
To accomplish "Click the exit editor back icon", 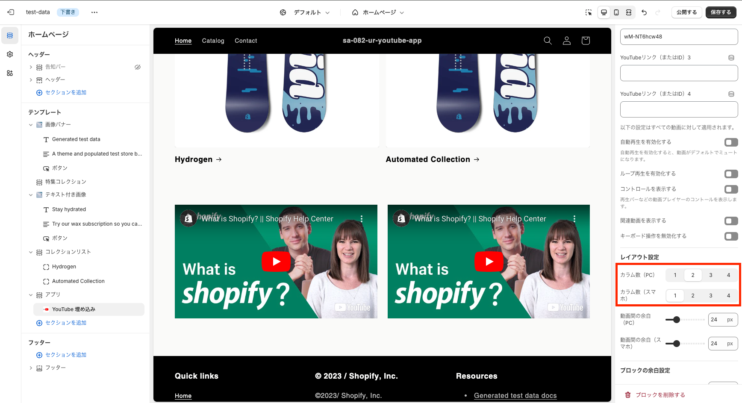I will [x=11, y=12].
